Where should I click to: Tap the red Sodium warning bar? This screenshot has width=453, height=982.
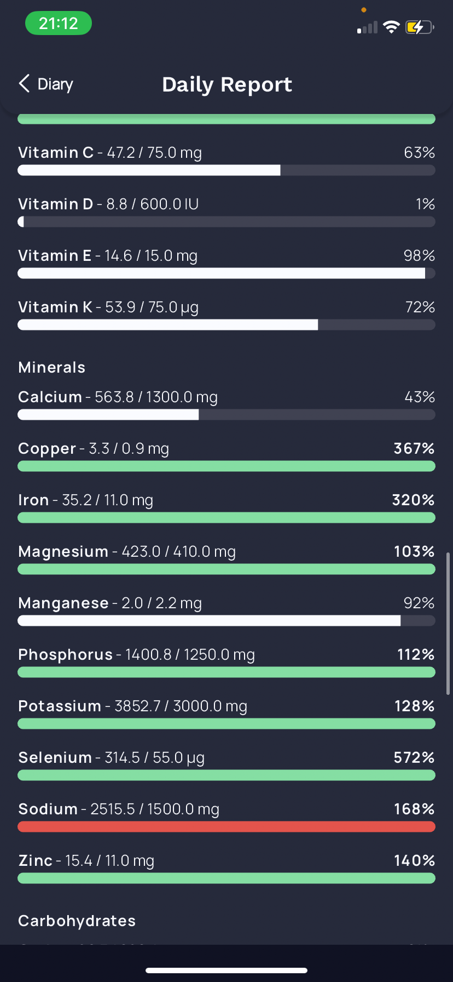(226, 827)
